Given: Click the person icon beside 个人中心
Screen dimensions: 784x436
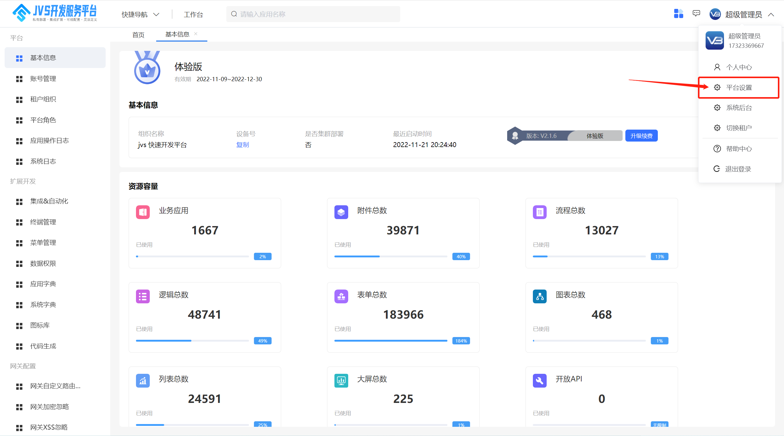Looking at the screenshot, I should point(717,67).
